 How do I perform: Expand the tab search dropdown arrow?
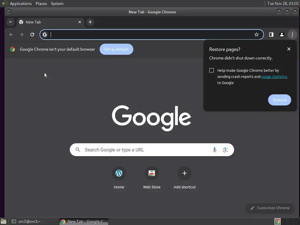11,22
